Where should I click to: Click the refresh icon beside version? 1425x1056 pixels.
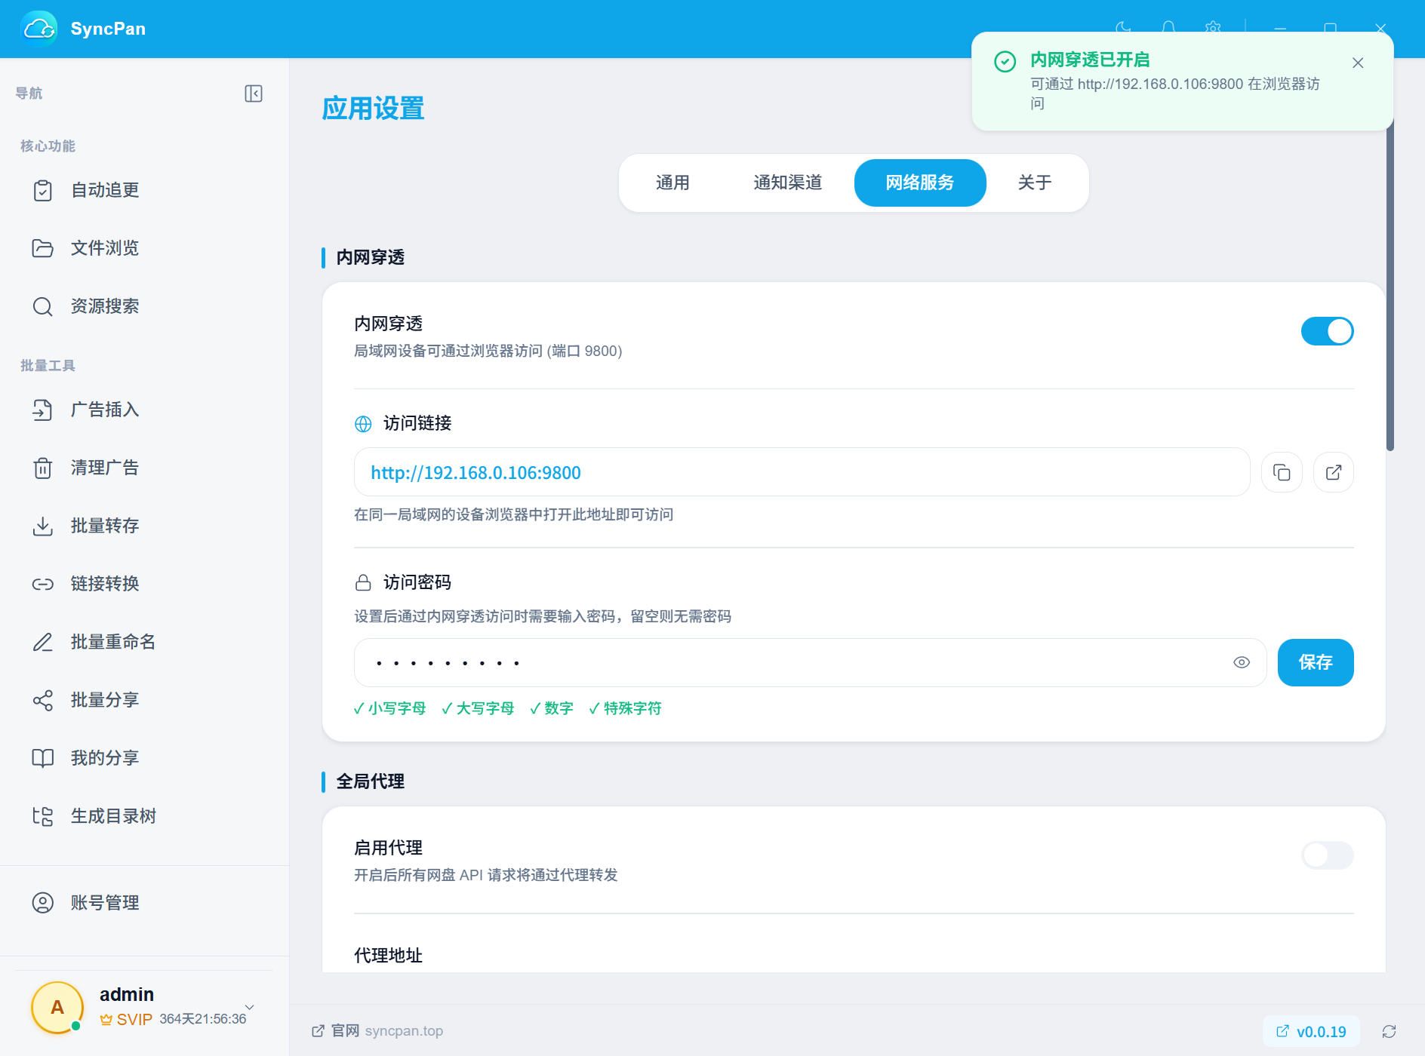[1389, 1031]
